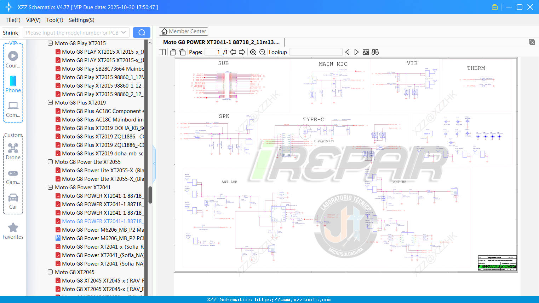
Task: Click the Custom section header label
Action: pos(13,135)
